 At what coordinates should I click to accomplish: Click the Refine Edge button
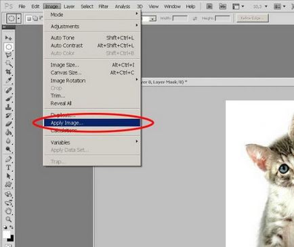(x=253, y=18)
